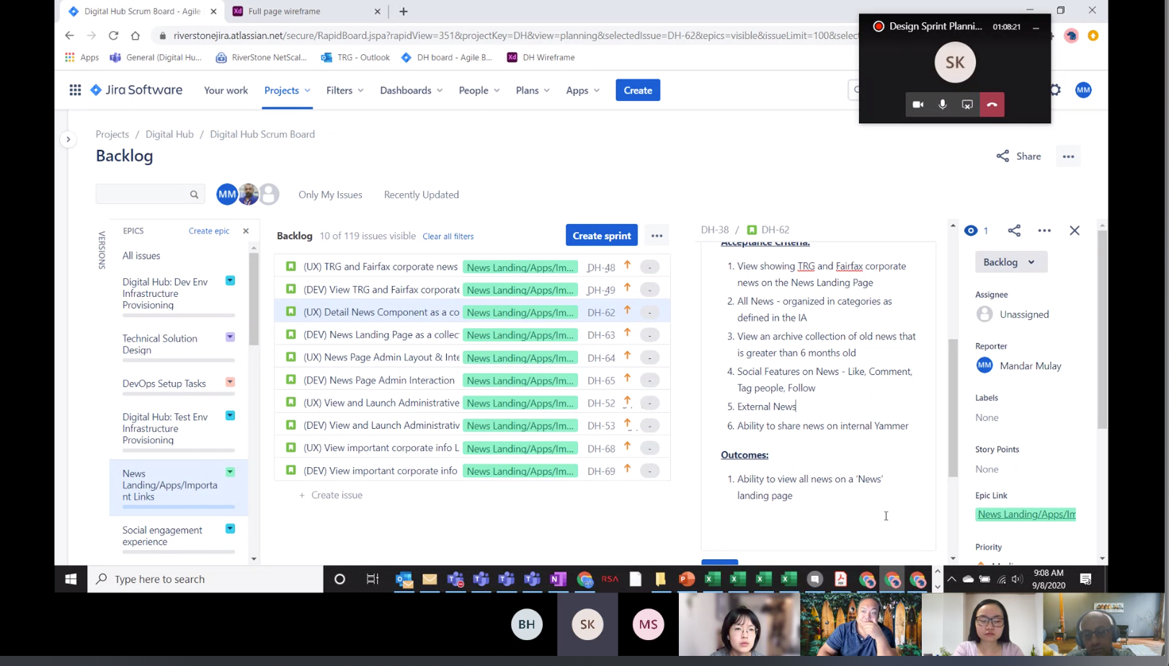Open Task View on the taskbar
Image resolution: width=1169 pixels, height=666 pixels.
click(373, 579)
